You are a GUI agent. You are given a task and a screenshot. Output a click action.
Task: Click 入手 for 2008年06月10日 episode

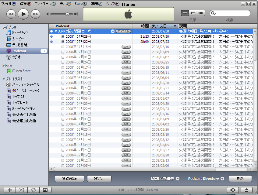point(126,73)
